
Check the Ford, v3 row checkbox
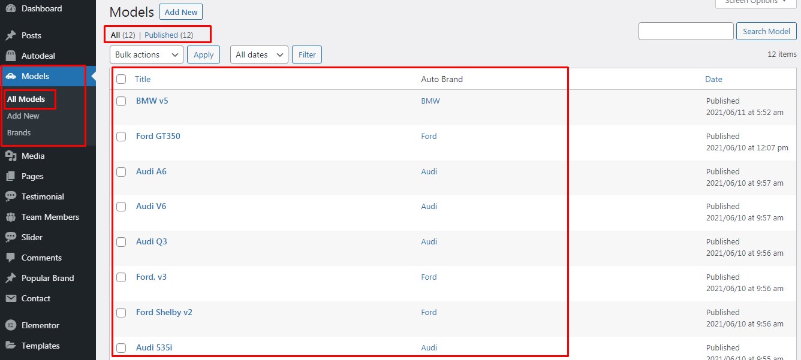click(x=121, y=277)
